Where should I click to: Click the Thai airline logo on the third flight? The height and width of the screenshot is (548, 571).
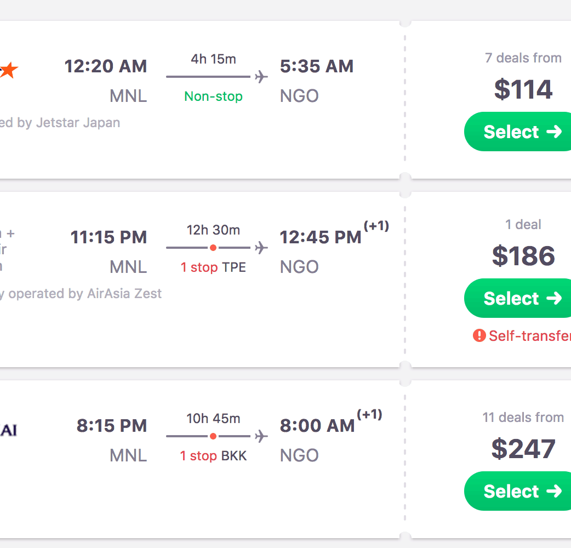(8, 430)
